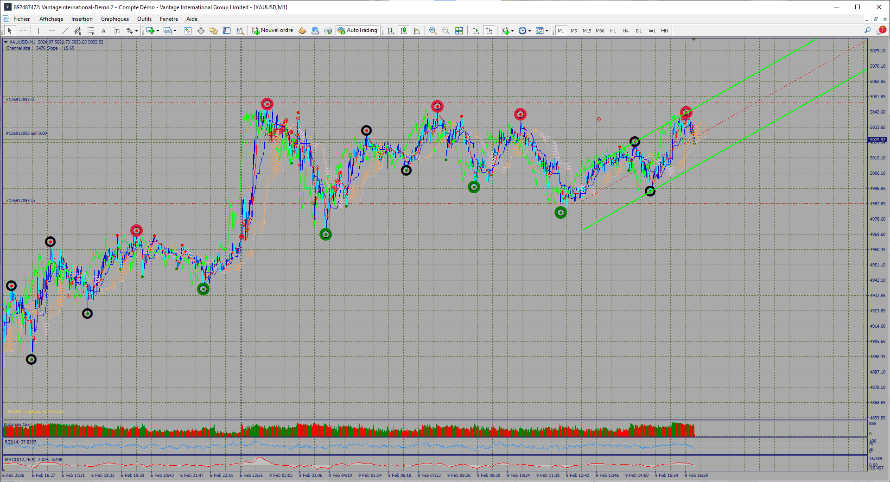Choose the equidistant channel tool
Image resolution: width=890 pixels, height=482 pixels.
tap(77, 31)
